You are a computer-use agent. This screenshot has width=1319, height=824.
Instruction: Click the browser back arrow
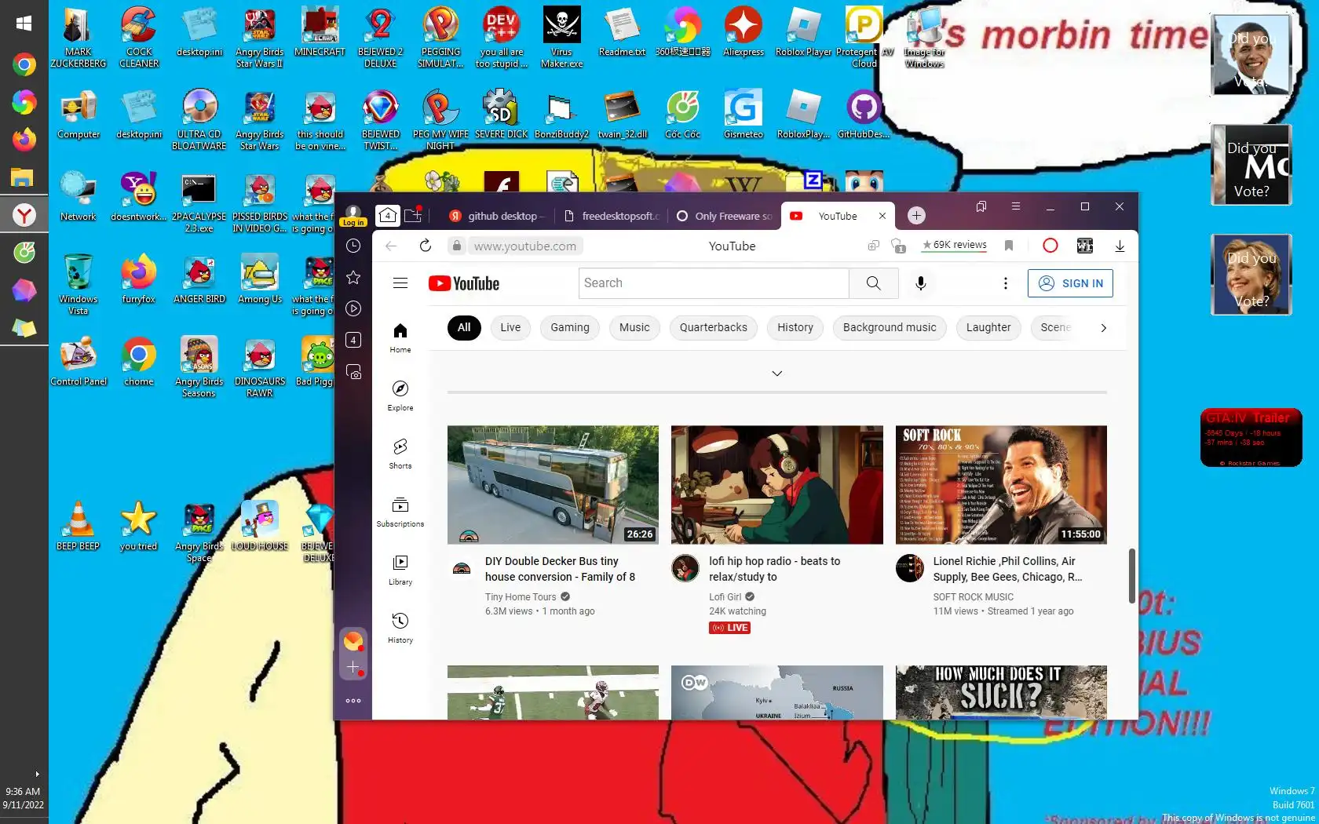click(391, 246)
